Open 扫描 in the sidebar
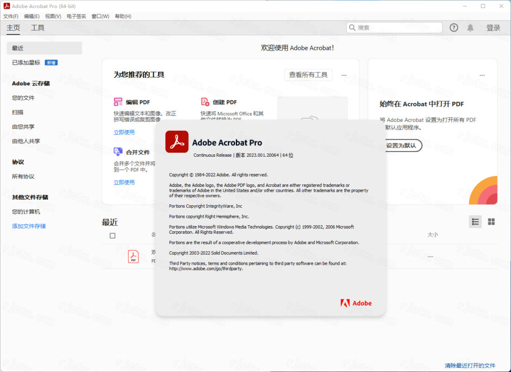 (17, 112)
